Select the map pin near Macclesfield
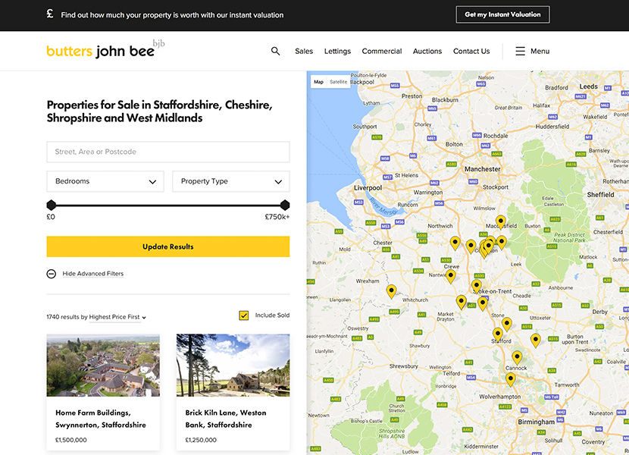This screenshot has width=629, height=455. point(500,221)
